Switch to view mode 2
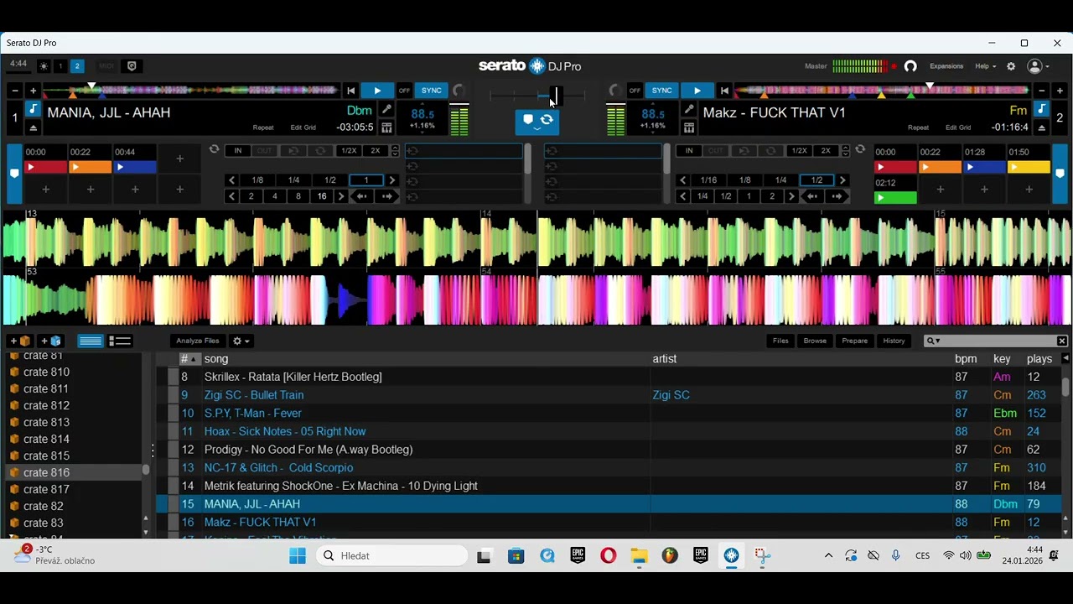The height and width of the screenshot is (604, 1073). [x=77, y=66]
